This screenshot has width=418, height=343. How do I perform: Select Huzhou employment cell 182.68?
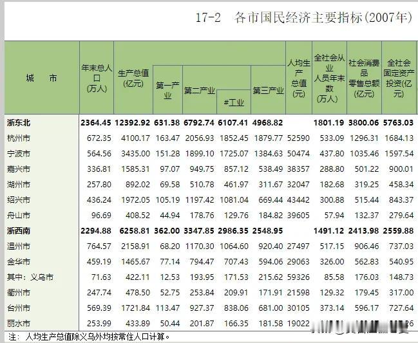click(332, 184)
